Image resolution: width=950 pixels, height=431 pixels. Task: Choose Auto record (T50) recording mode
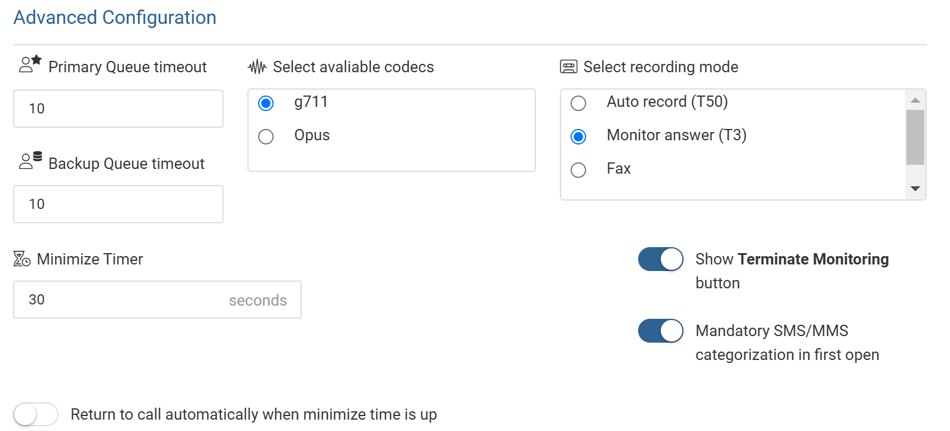coord(578,103)
